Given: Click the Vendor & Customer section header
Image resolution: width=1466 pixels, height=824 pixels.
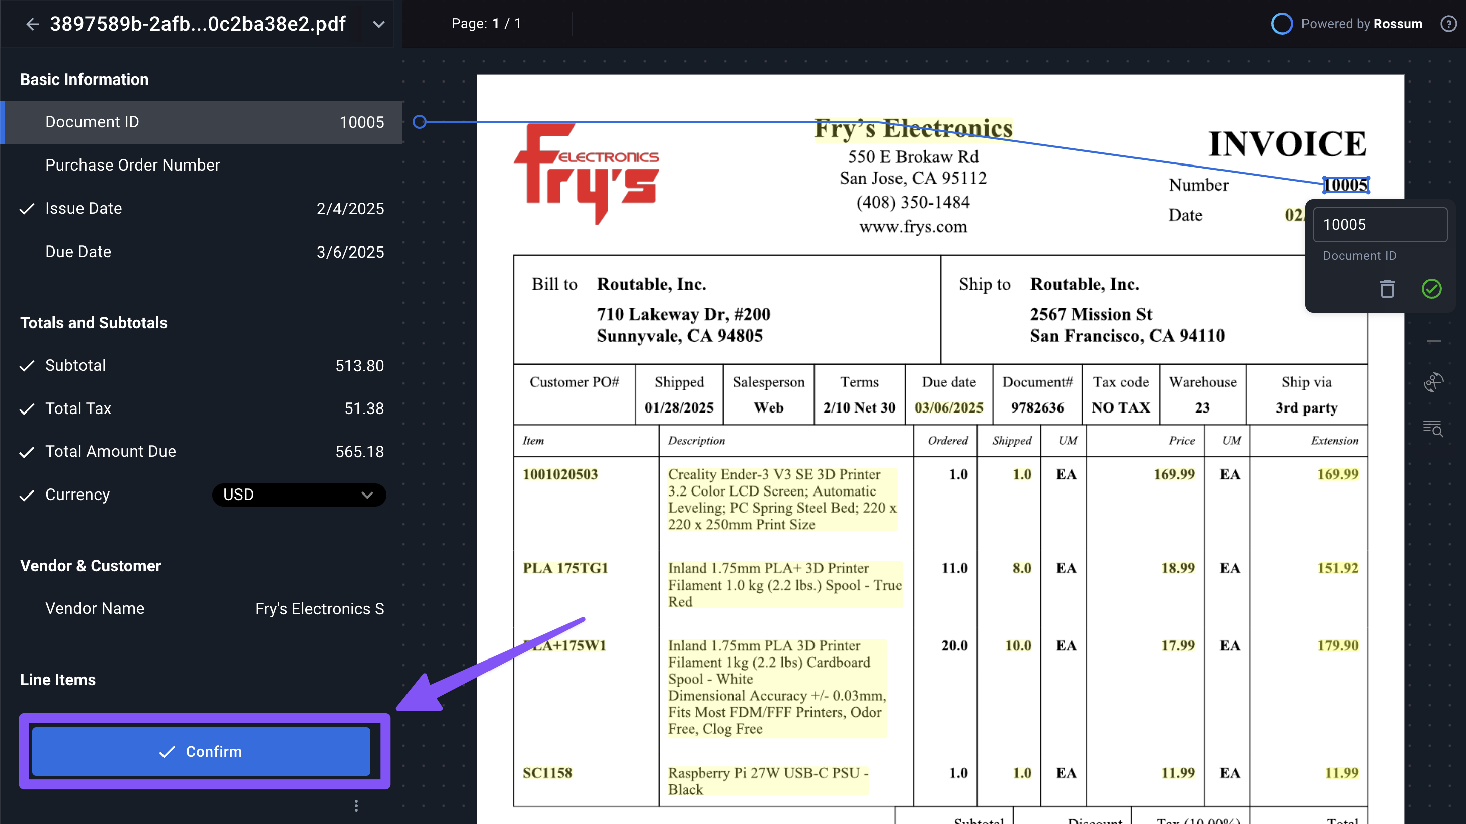Looking at the screenshot, I should click(91, 566).
